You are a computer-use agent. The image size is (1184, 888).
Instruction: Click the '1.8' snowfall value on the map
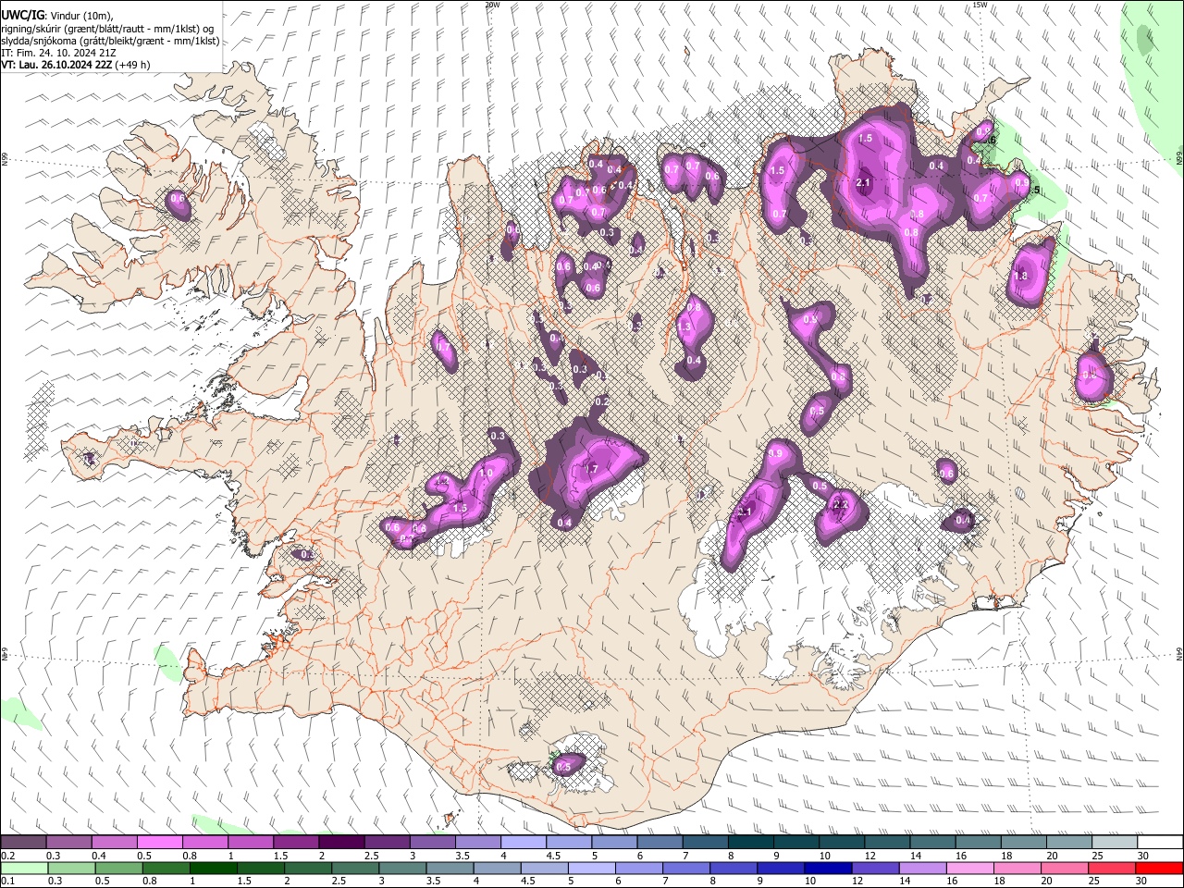(x=1021, y=276)
